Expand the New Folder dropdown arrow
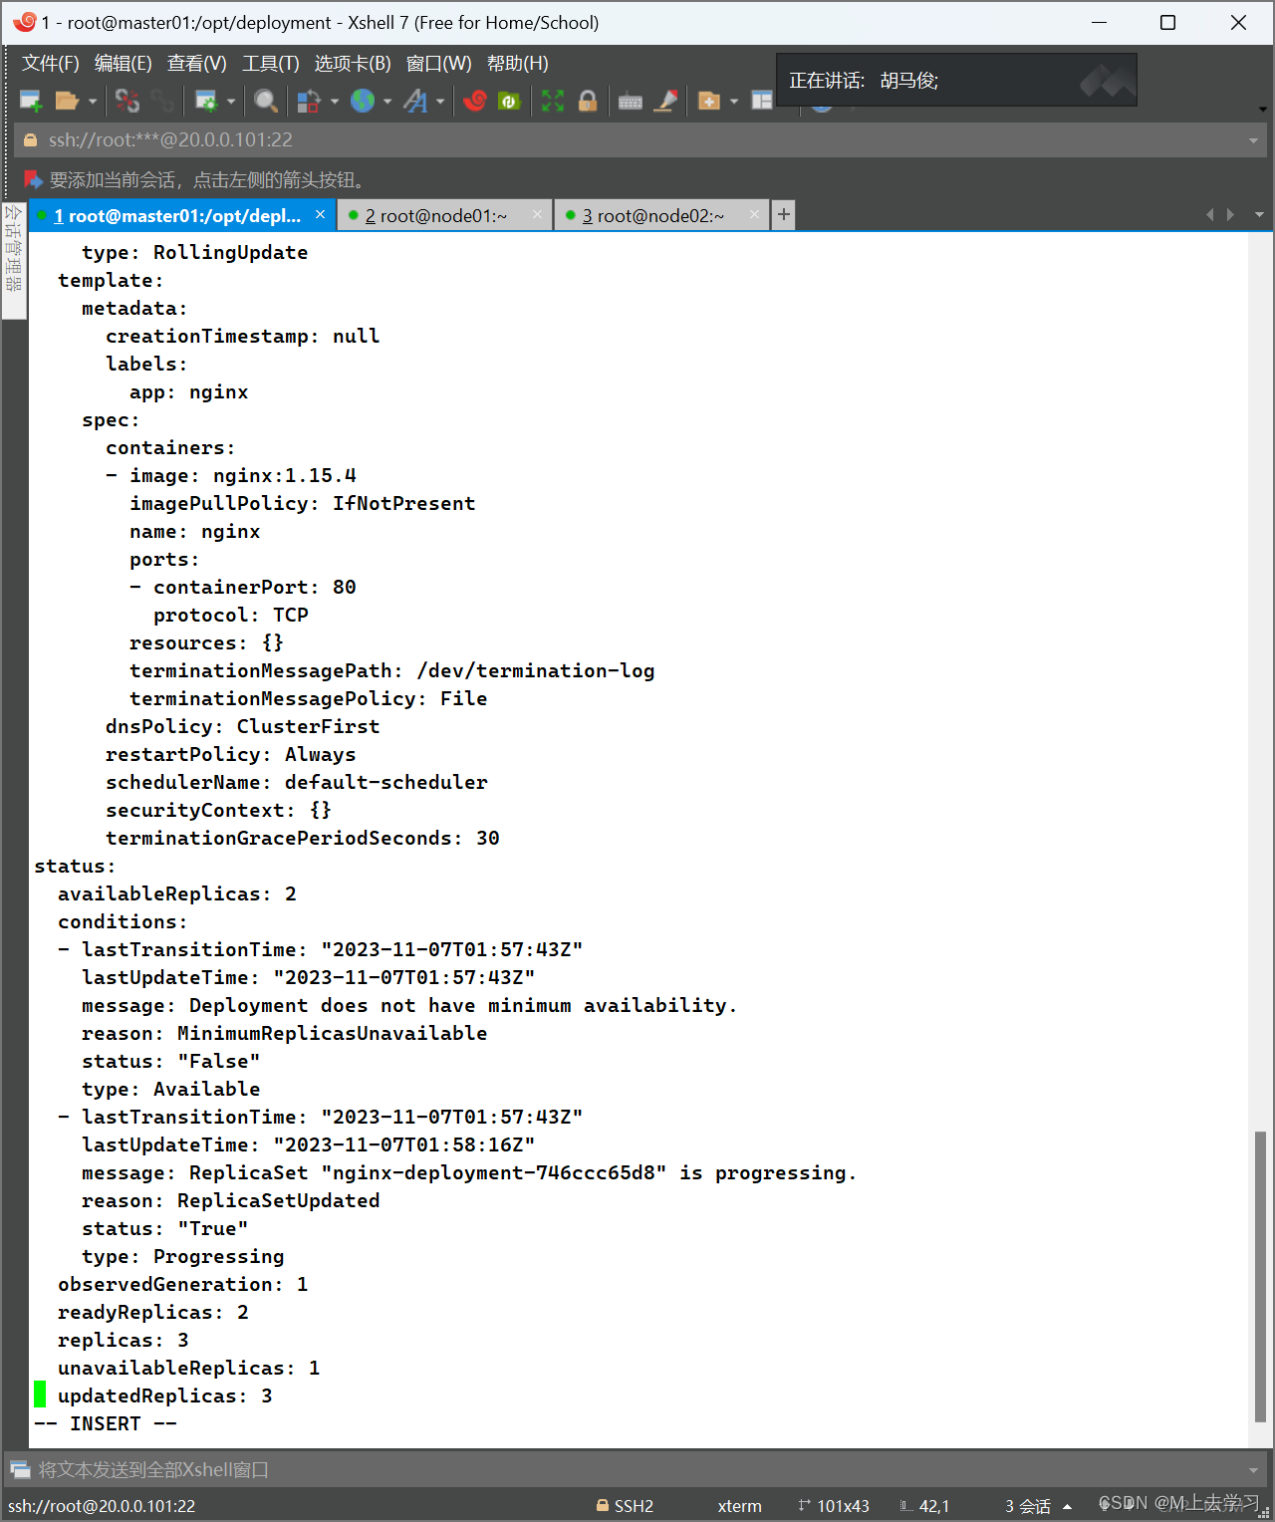The width and height of the screenshot is (1275, 1522). tap(734, 102)
